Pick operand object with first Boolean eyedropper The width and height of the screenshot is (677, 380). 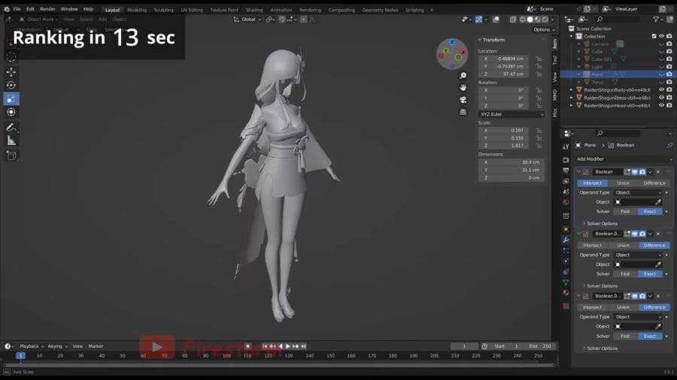658,202
